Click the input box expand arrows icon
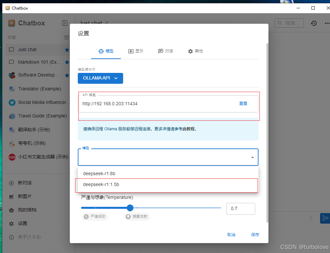The height and width of the screenshot is (253, 330). point(311,218)
